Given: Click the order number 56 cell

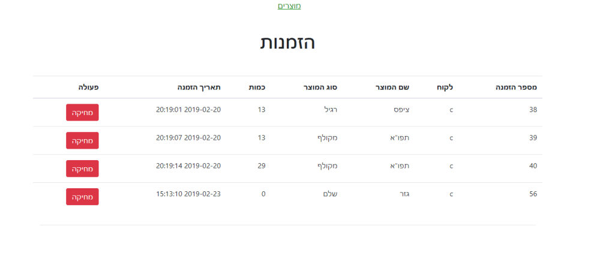Looking at the screenshot, I should [533, 194].
